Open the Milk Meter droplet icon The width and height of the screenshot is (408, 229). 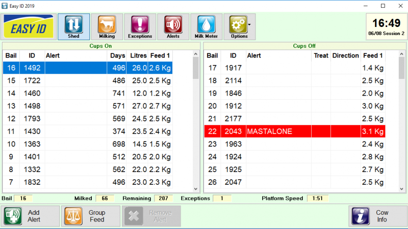pyautogui.click(x=206, y=26)
